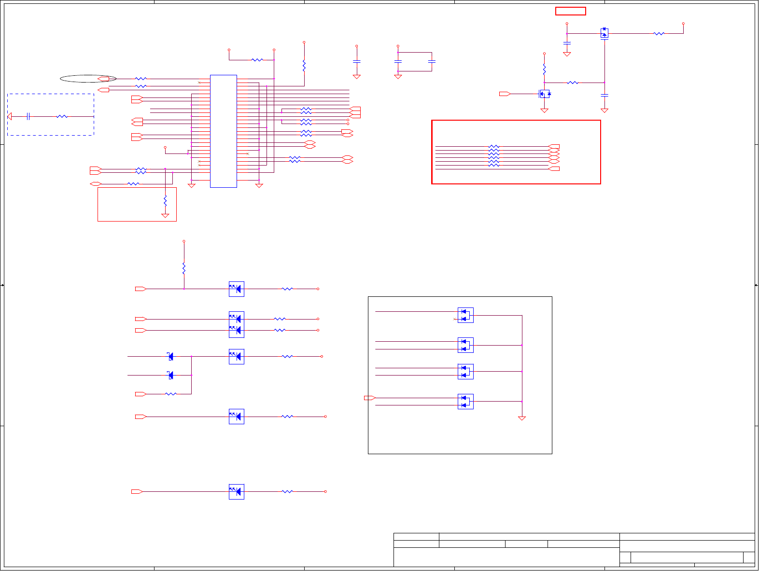Select the bottom-most LED symbol
This screenshot has width=759, height=571.
tap(237, 491)
